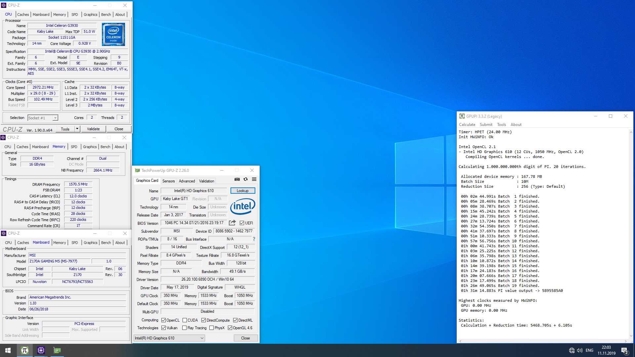Toggle the Vulkan checkbox

tap(163, 328)
